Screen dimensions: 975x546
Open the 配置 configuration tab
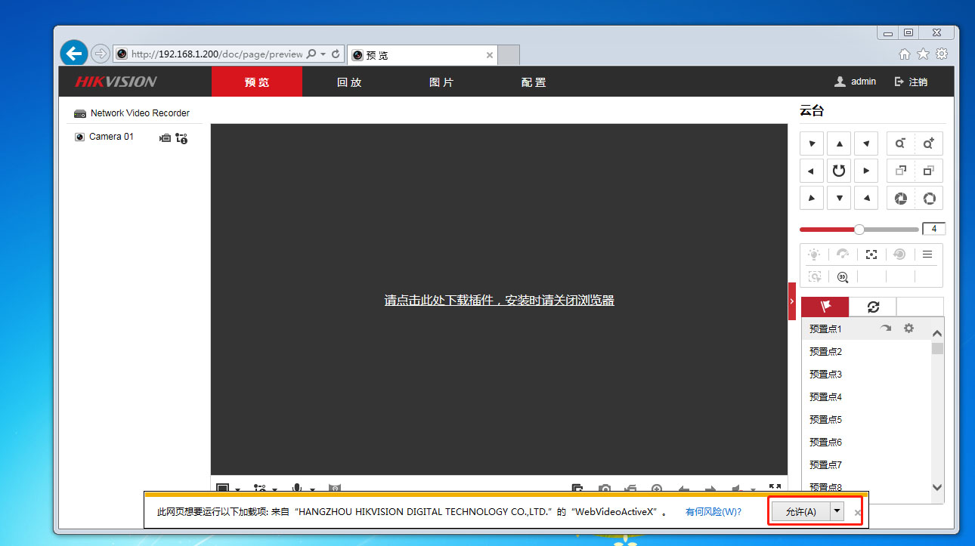533,82
